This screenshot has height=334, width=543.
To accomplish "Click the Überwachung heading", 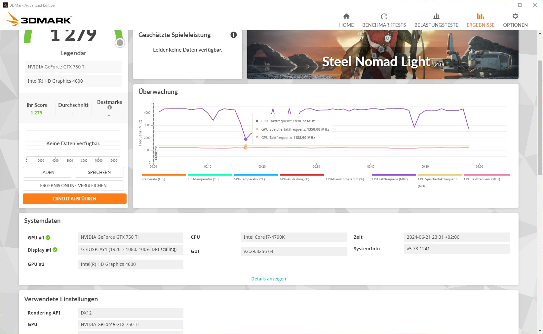I will [158, 92].
